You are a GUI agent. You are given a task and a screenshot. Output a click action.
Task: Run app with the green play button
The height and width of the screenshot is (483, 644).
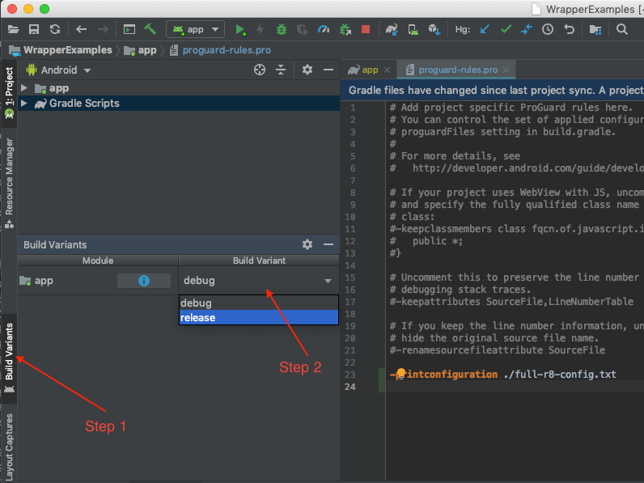coord(239,30)
